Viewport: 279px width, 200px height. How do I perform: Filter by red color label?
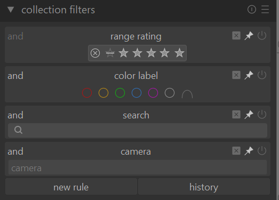87,93
